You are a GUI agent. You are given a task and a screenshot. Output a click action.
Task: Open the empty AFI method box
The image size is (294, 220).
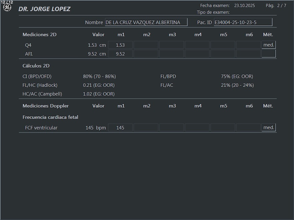click(x=269, y=54)
